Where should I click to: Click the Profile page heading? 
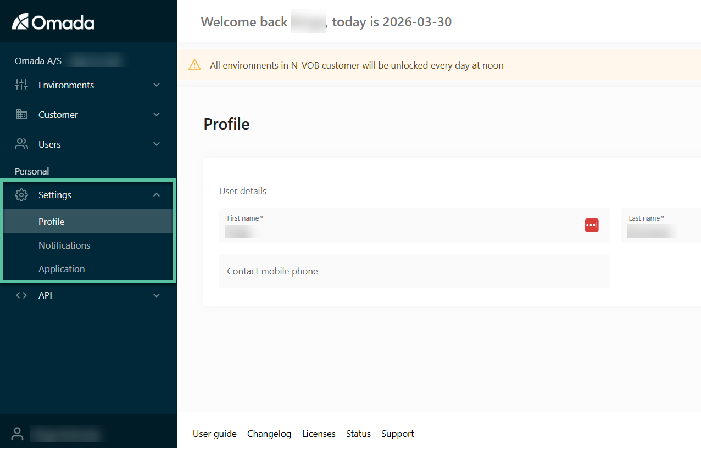coord(226,124)
